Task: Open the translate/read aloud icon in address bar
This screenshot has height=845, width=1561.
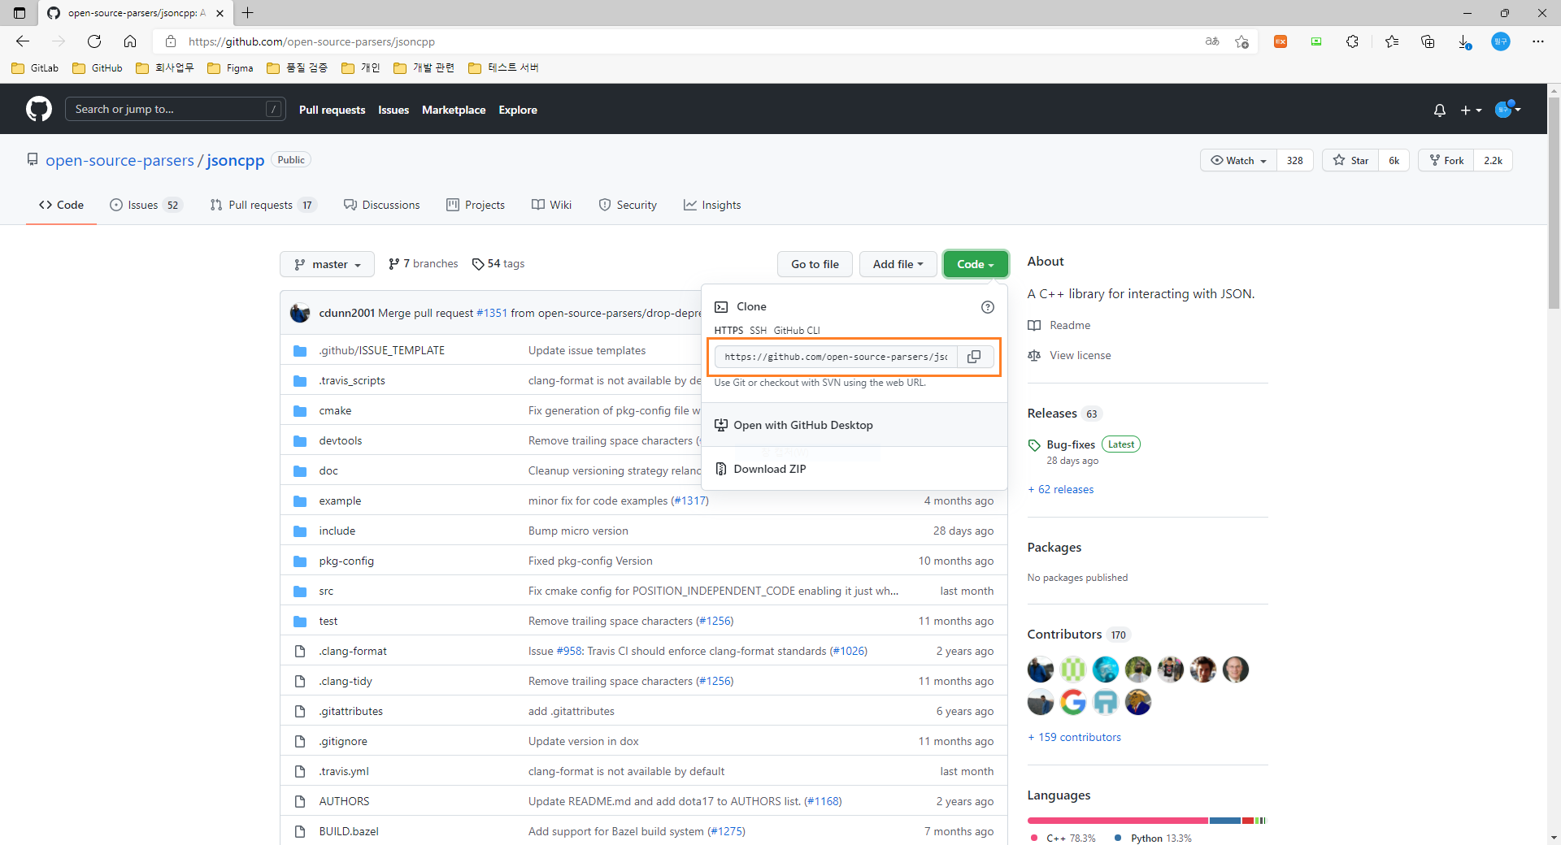Action: coord(1212,41)
